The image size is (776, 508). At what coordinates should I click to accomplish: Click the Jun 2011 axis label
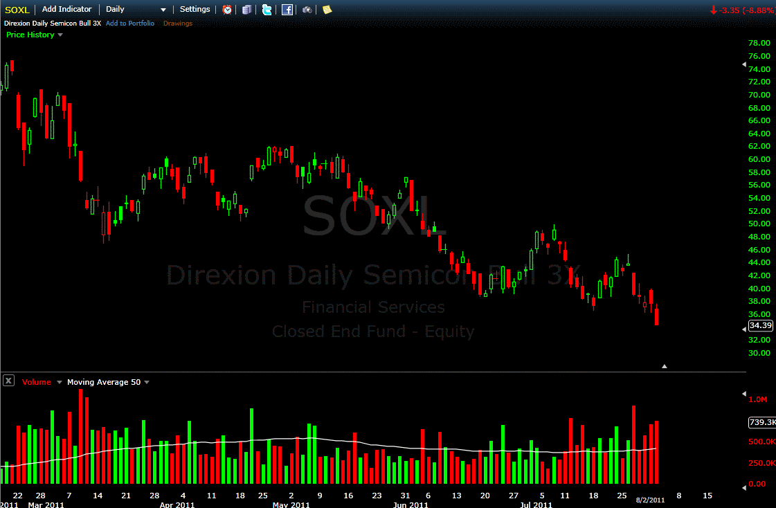410,505
